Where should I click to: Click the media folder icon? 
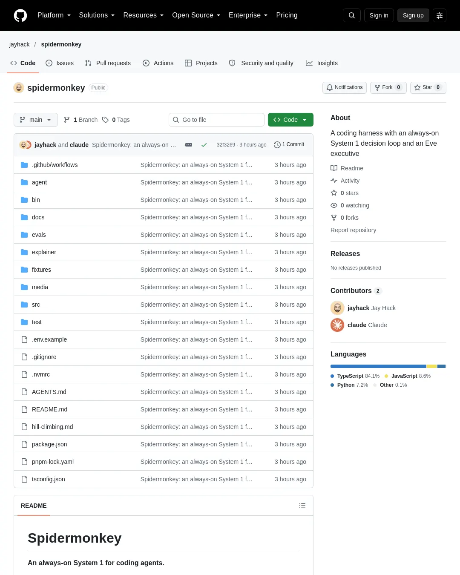tap(24, 287)
